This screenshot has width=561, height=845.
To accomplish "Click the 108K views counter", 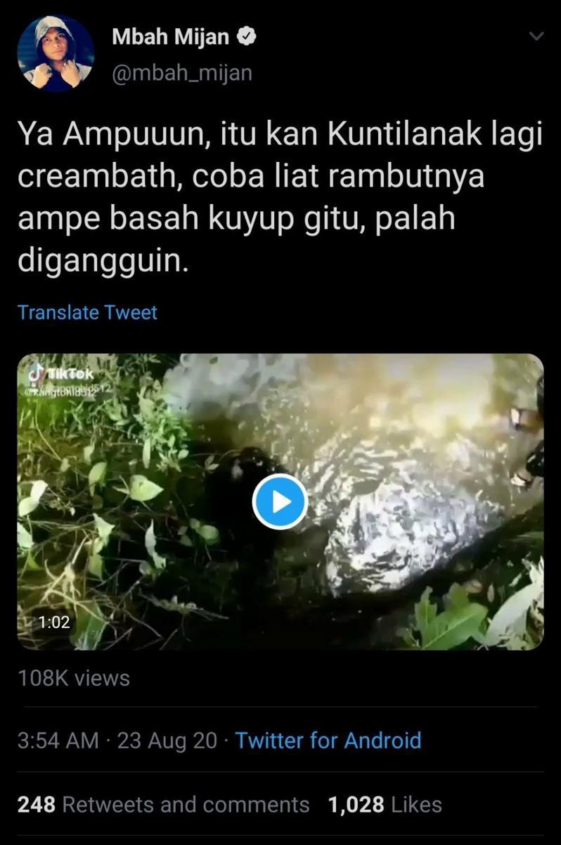I will coord(74,678).
